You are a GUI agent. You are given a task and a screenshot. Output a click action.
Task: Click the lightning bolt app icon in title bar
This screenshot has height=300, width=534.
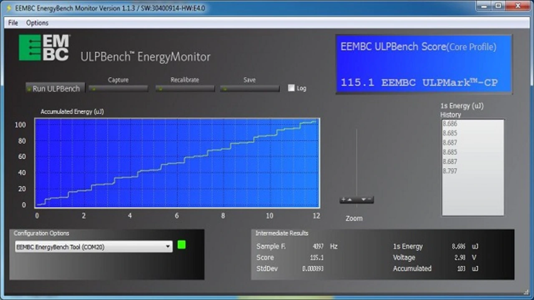9,8
